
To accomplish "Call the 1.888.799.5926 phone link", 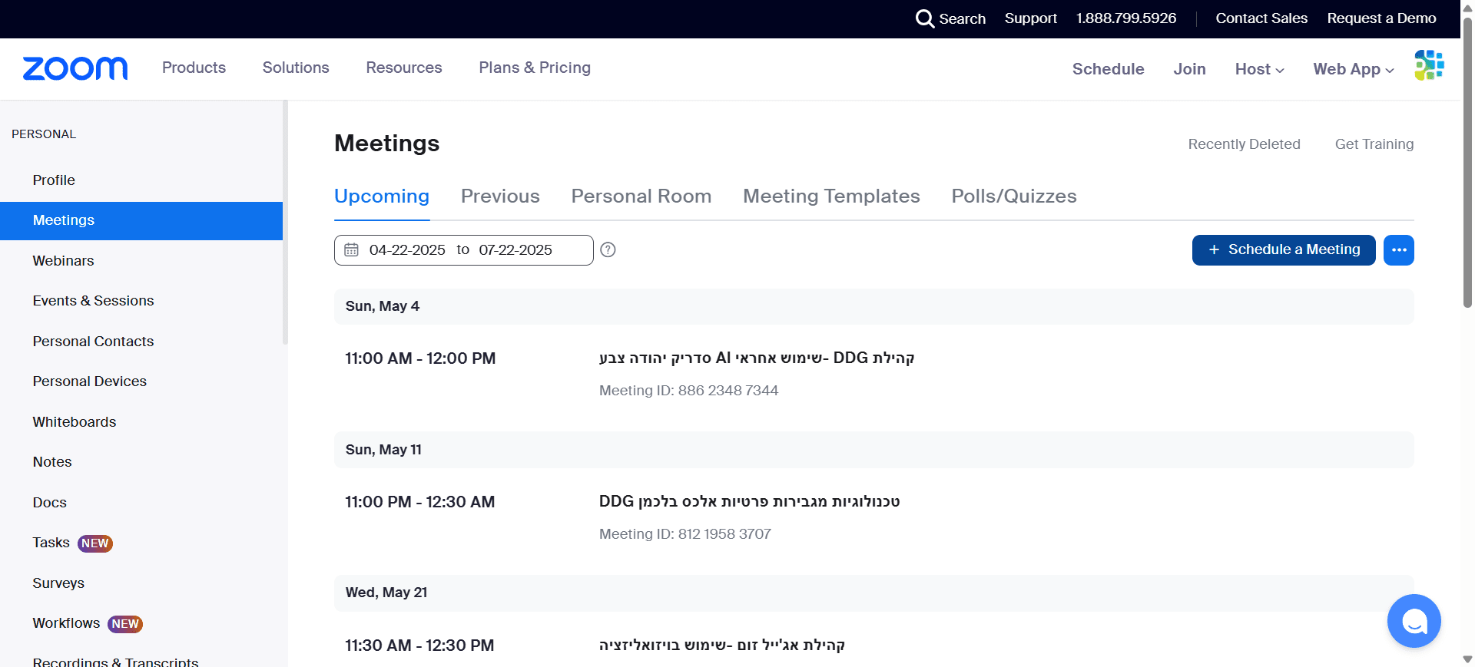I will [x=1126, y=18].
